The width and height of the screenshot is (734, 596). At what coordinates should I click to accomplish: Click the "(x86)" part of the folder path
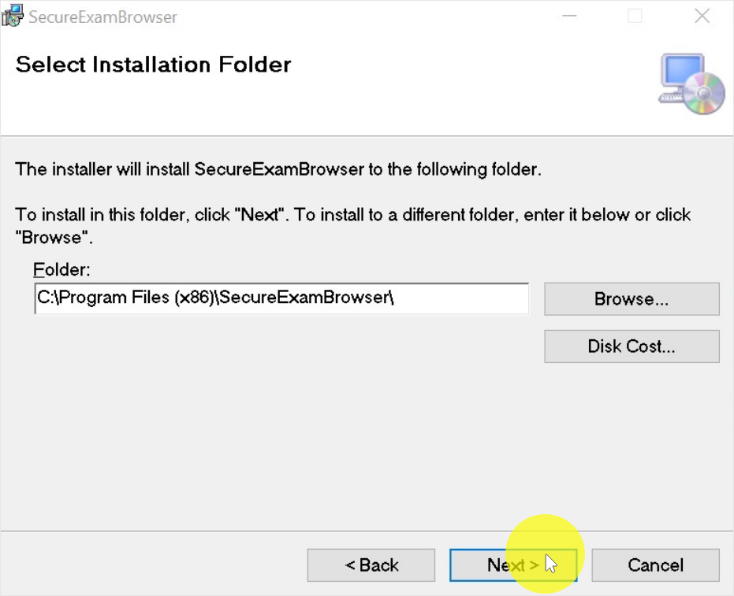coord(188,298)
